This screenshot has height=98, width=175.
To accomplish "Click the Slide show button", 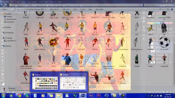I will click(66, 9).
